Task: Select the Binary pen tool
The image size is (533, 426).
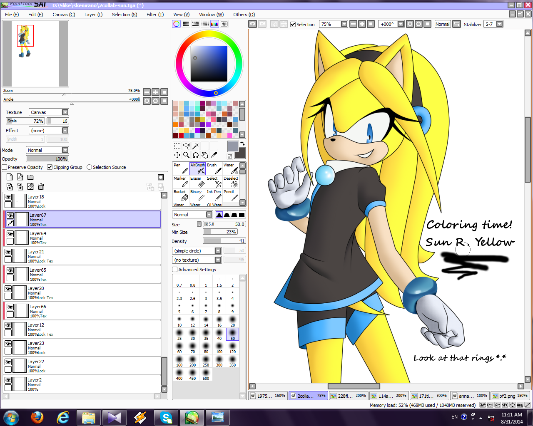Action: 197,195
